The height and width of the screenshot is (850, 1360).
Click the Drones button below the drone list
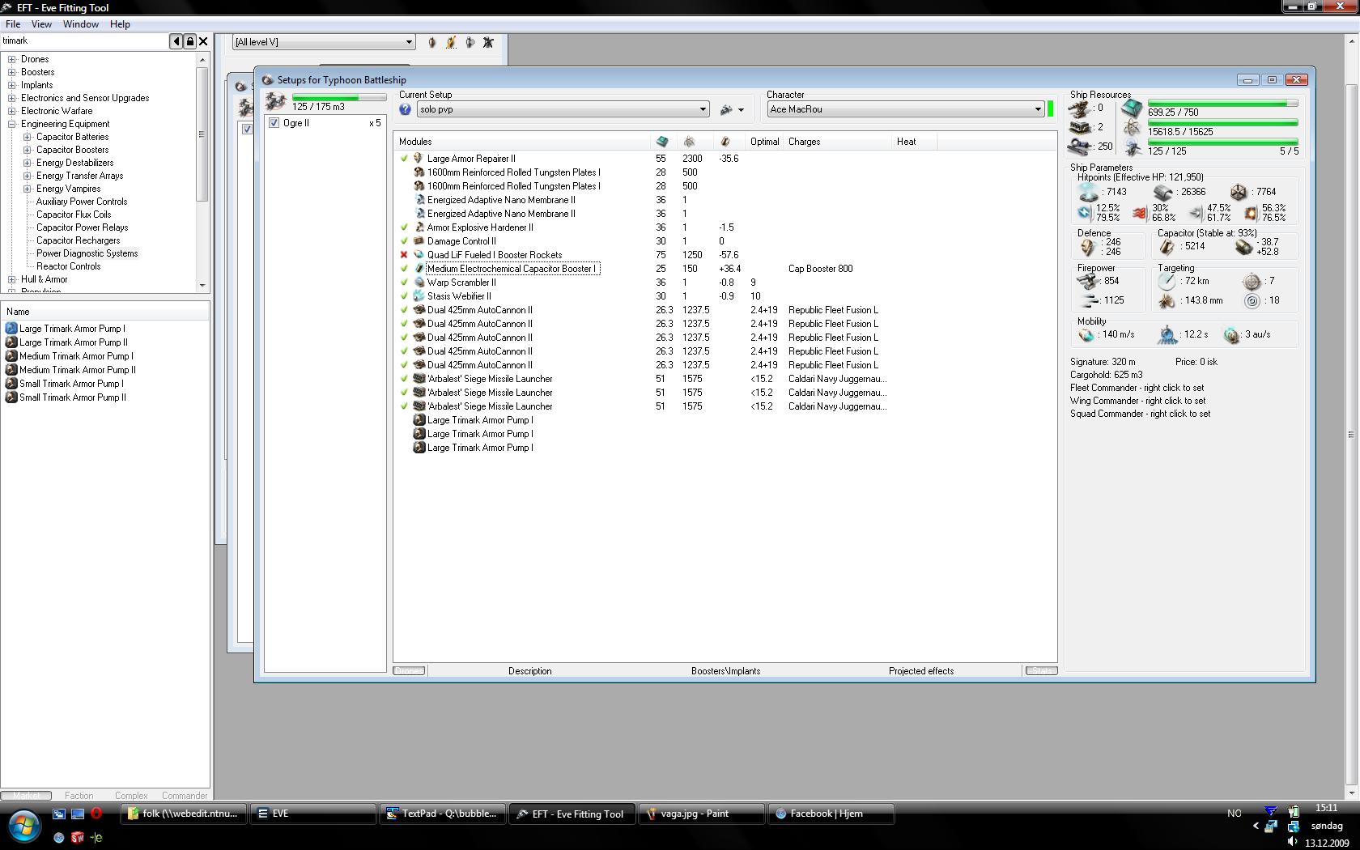click(409, 671)
